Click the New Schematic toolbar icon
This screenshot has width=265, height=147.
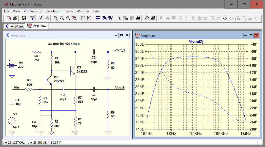9,18
